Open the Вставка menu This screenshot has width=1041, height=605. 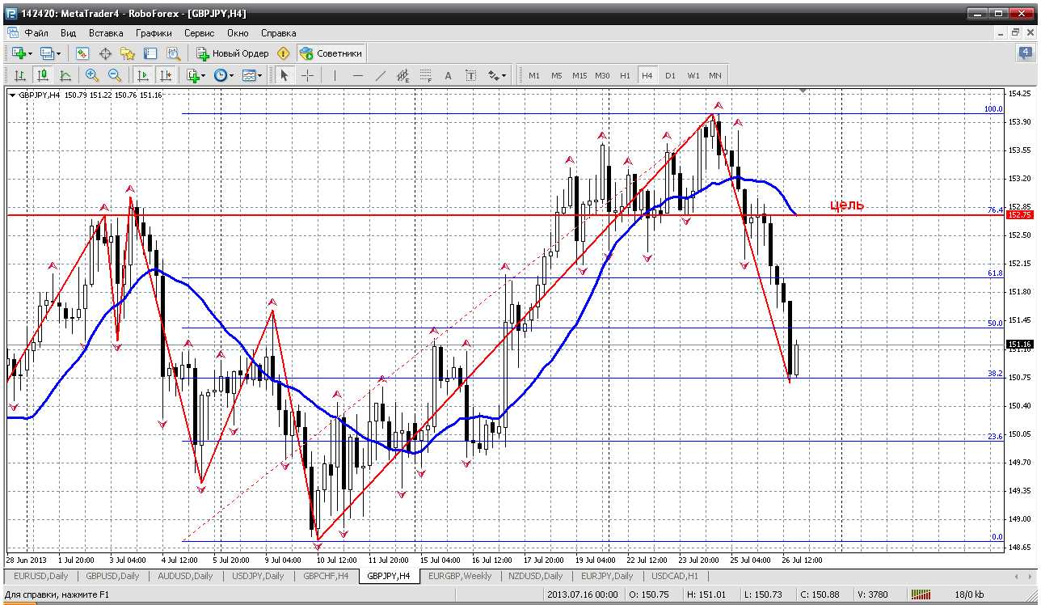[x=106, y=33]
